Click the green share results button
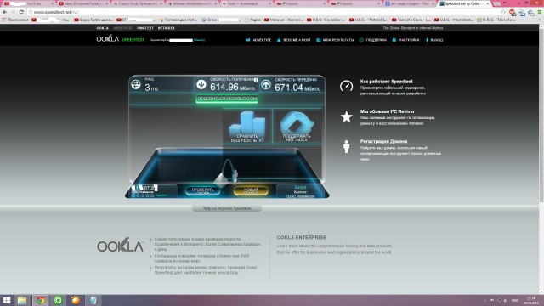The width and height of the screenshot is (544, 306). click(x=227, y=99)
